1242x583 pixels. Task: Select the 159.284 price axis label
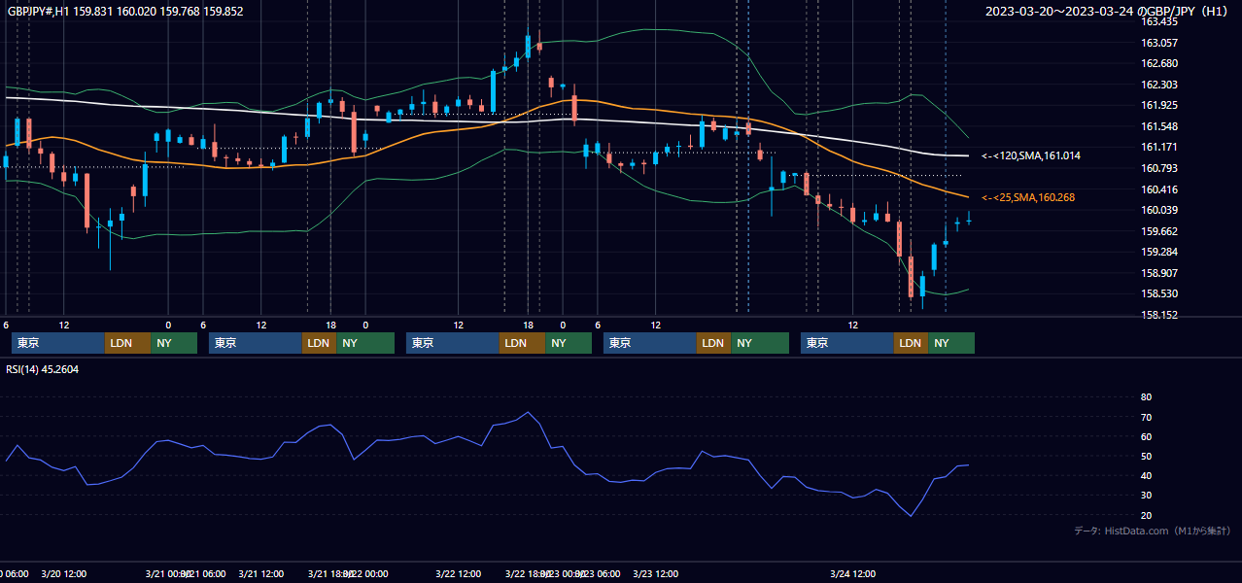coord(1159,252)
